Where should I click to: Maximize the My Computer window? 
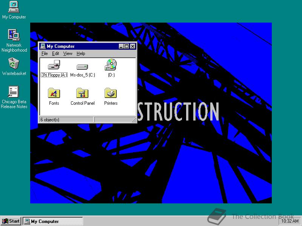click(x=126, y=46)
